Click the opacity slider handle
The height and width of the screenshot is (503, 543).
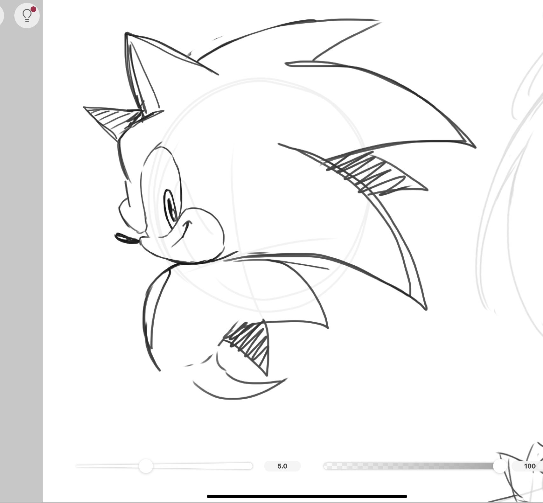click(500, 466)
